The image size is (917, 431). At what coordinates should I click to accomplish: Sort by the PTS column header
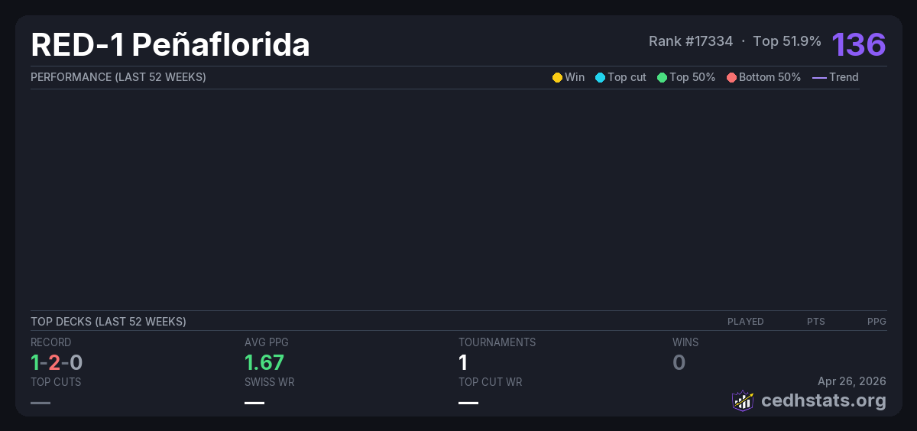[815, 322]
